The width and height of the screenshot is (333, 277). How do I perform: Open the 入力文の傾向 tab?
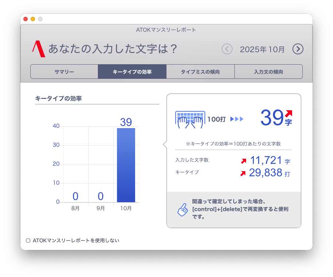pos(268,72)
